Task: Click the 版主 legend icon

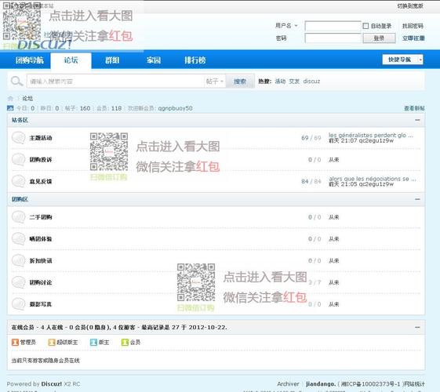Action: point(93,342)
